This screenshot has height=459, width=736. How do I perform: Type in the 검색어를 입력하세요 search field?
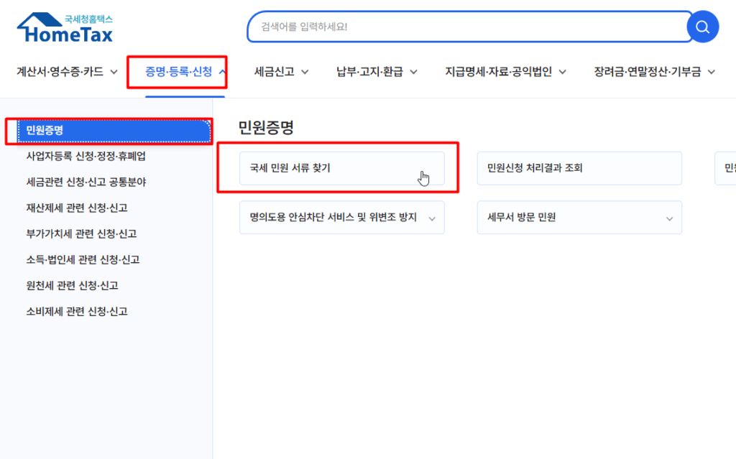(x=467, y=27)
